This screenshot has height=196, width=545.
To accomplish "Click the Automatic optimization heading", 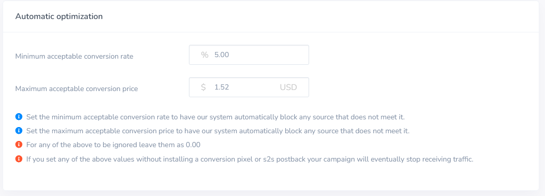I will (59, 16).
